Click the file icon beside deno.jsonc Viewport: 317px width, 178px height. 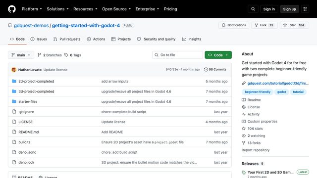click(x=14, y=152)
